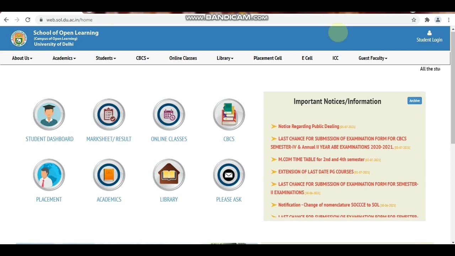Open the Please Ask envelope icon
This screenshot has height=256, width=455.
pyautogui.click(x=229, y=175)
